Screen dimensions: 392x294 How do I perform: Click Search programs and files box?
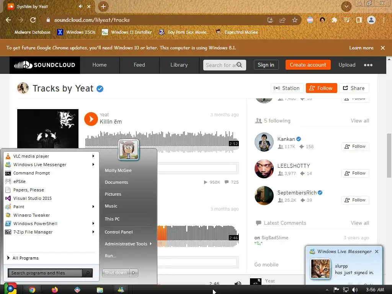[45, 273]
